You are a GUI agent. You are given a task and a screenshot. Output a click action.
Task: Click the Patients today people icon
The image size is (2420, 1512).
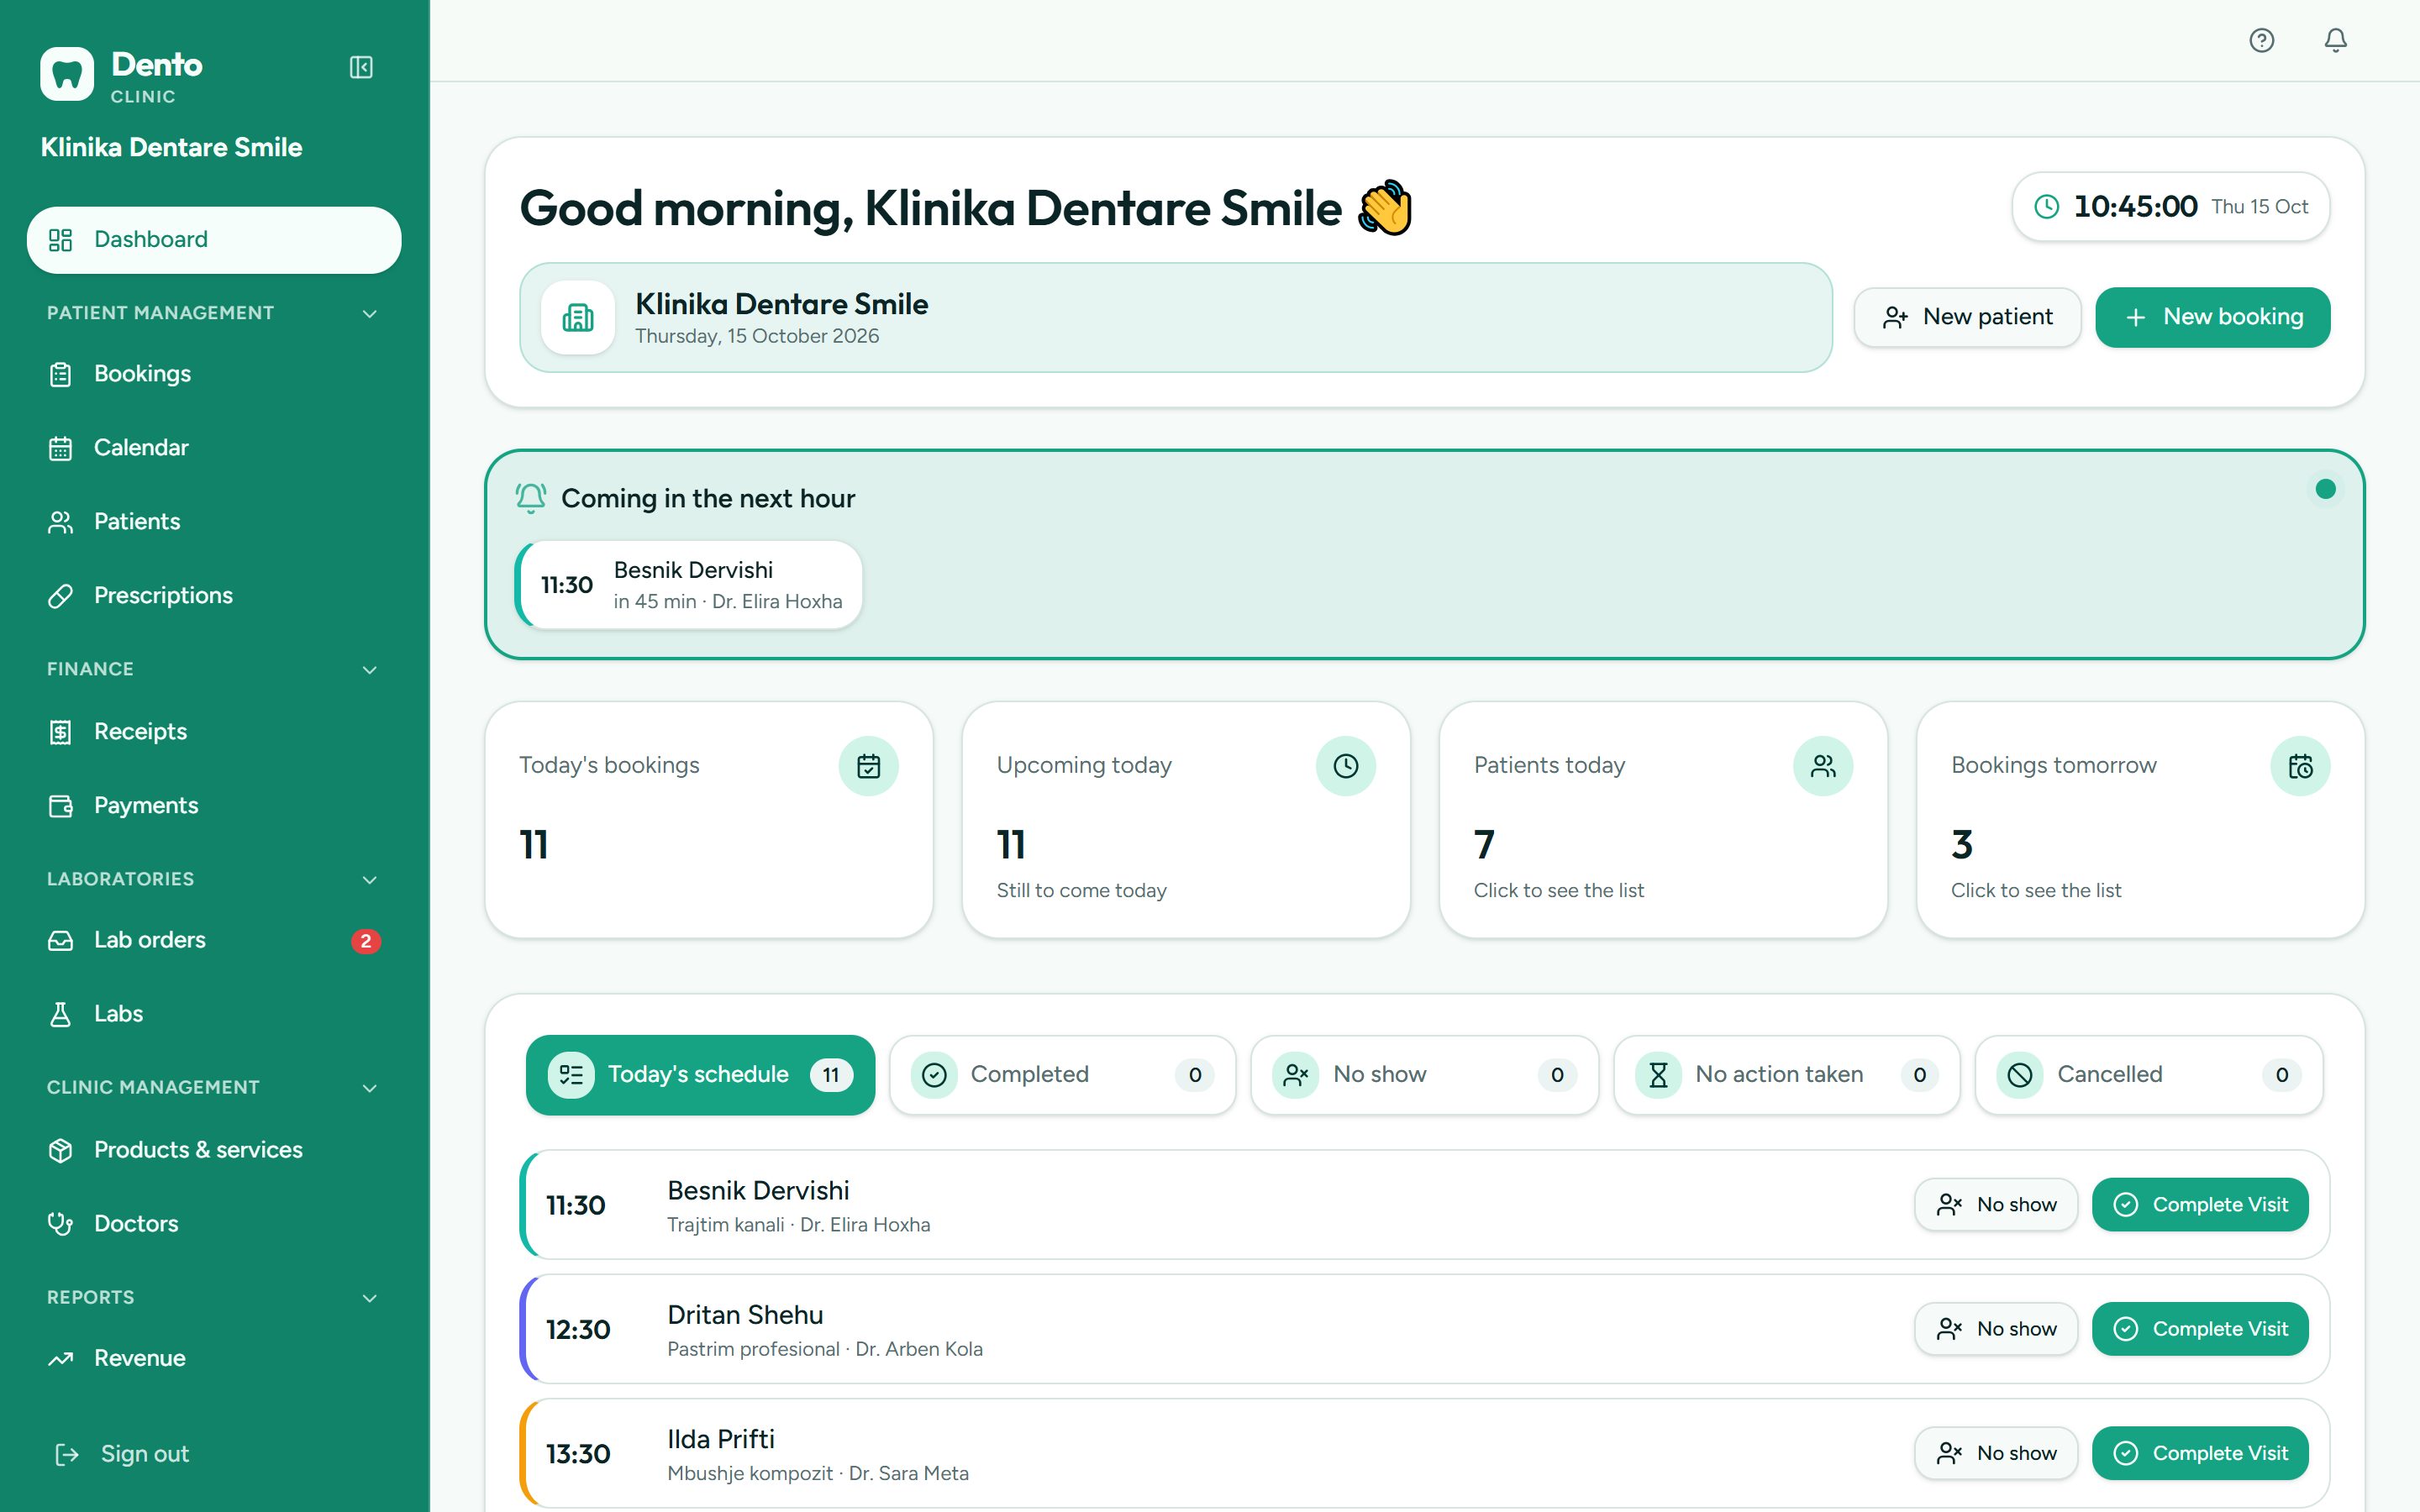pyautogui.click(x=1823, y=766)
